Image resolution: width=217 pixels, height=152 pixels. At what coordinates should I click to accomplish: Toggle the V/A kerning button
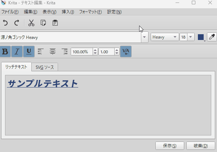coord(126,52)
